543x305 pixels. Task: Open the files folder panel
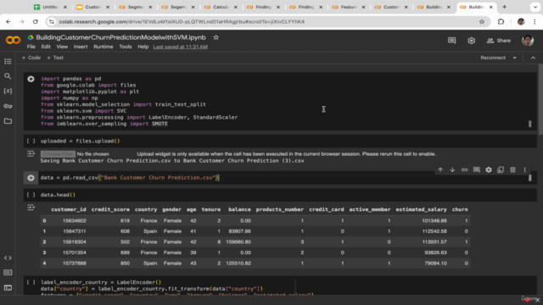coord(8,121)
